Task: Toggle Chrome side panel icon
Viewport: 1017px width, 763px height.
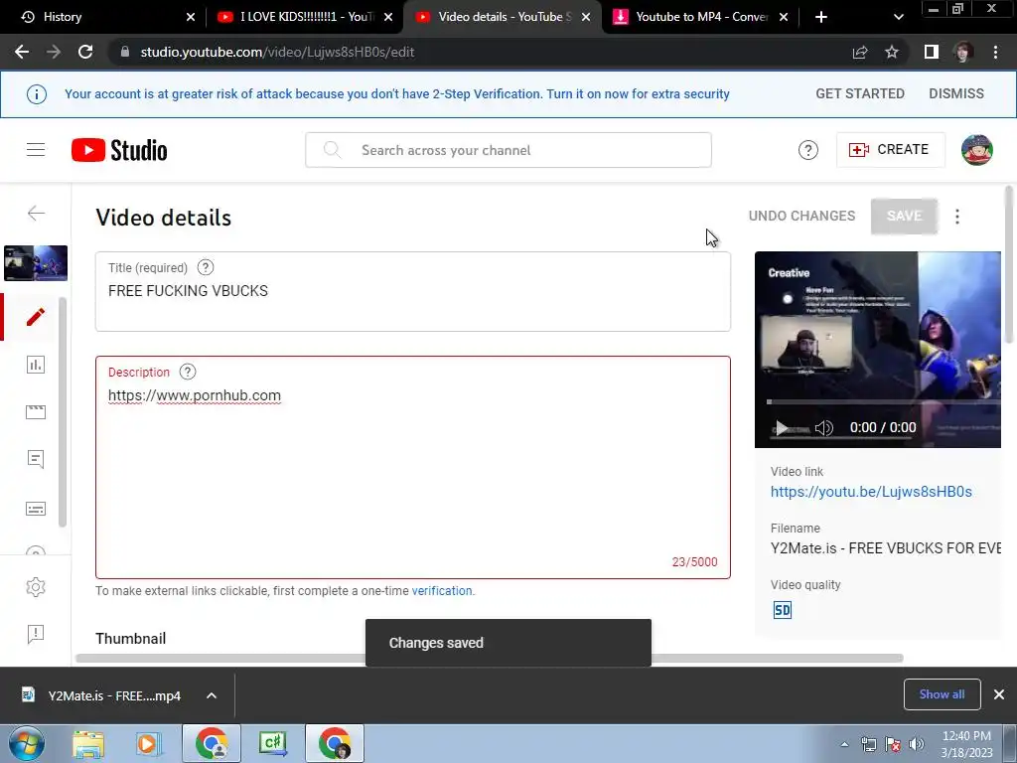Action: click(932, 52)
